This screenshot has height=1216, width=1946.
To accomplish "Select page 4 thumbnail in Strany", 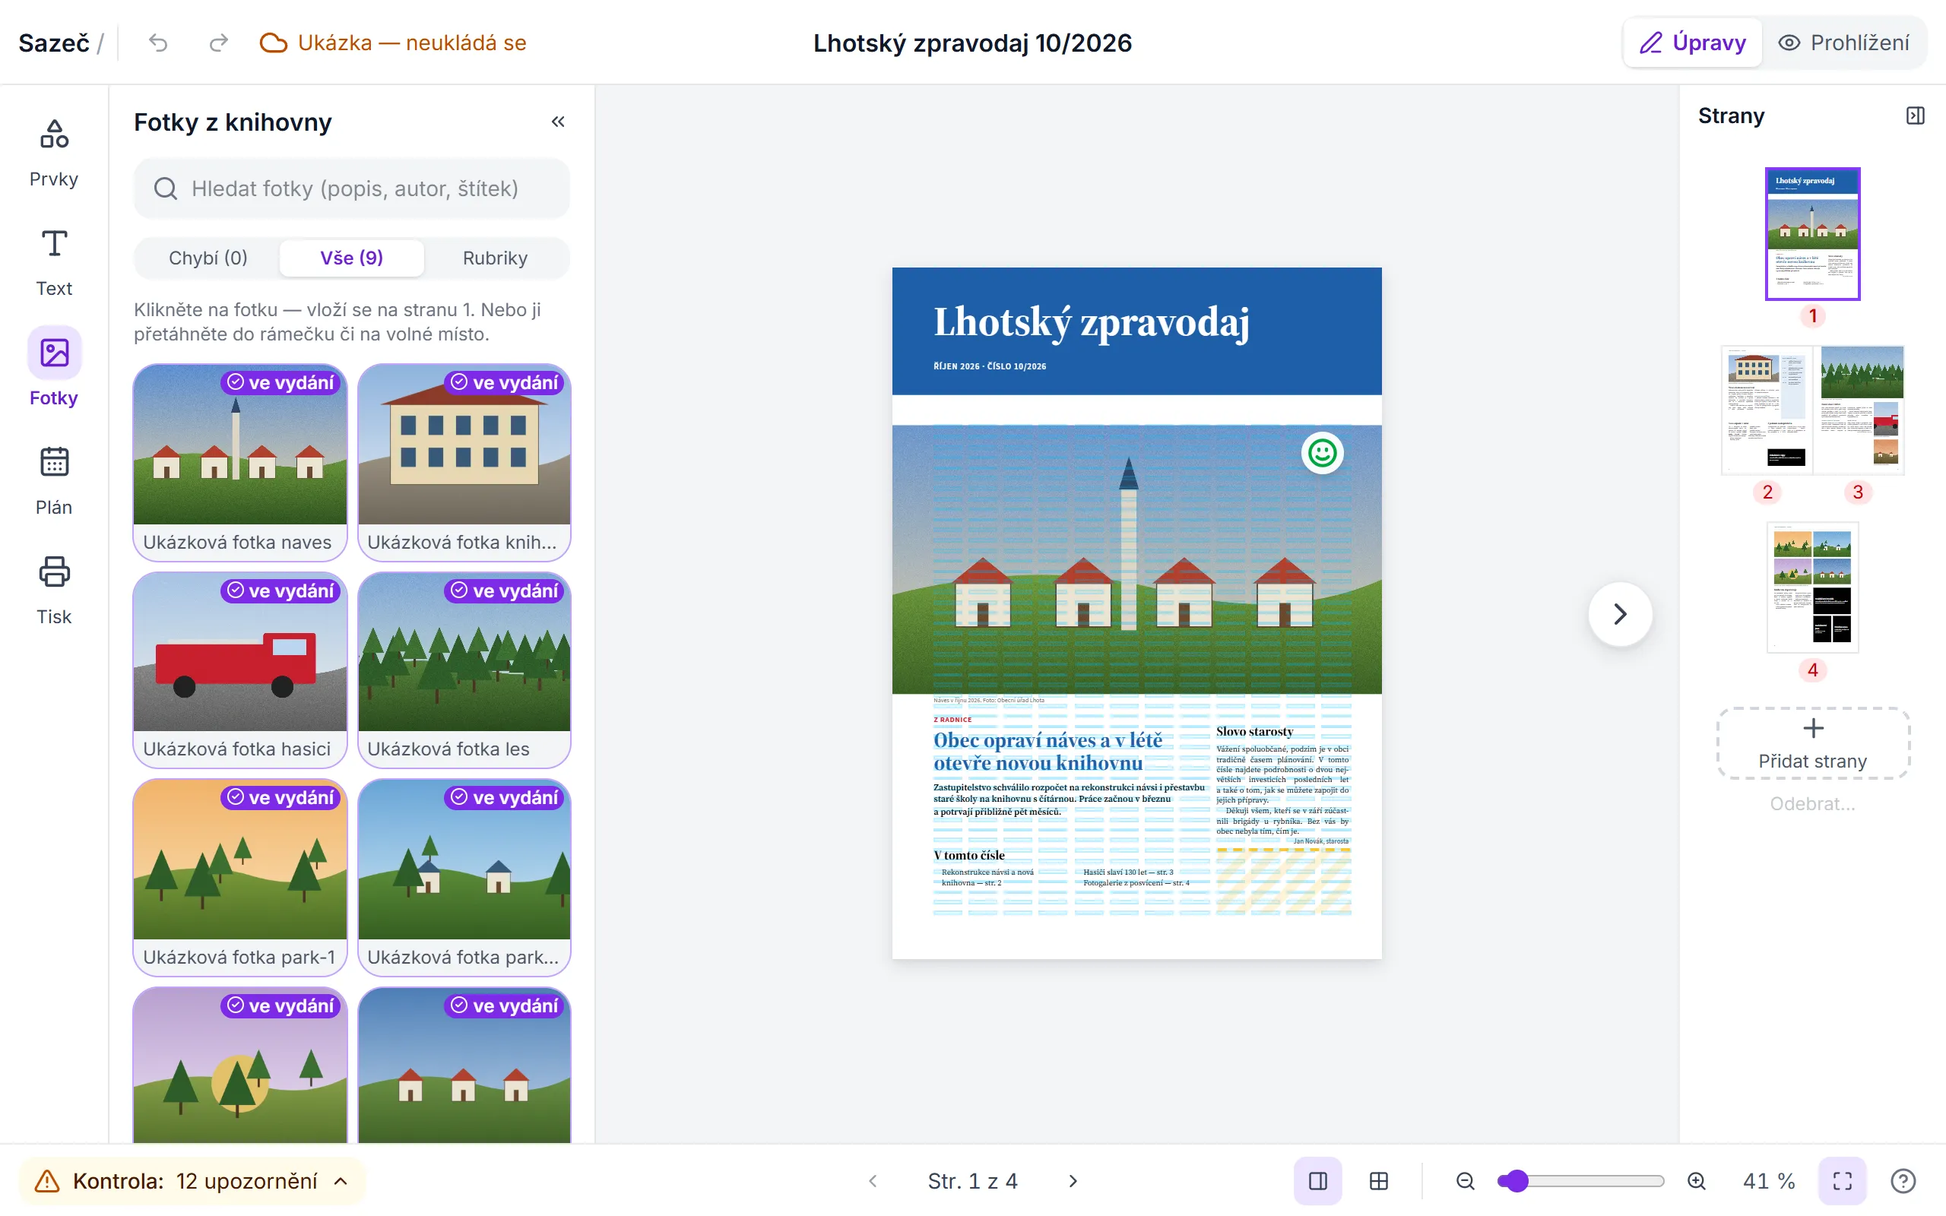I will (x=1812, y=587).
